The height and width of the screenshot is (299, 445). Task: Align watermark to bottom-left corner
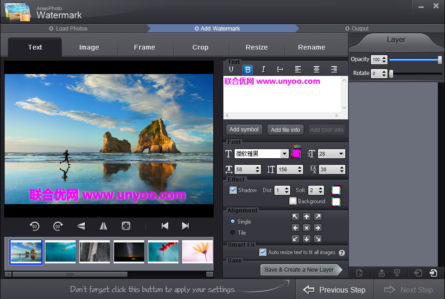tap(295, 239)
